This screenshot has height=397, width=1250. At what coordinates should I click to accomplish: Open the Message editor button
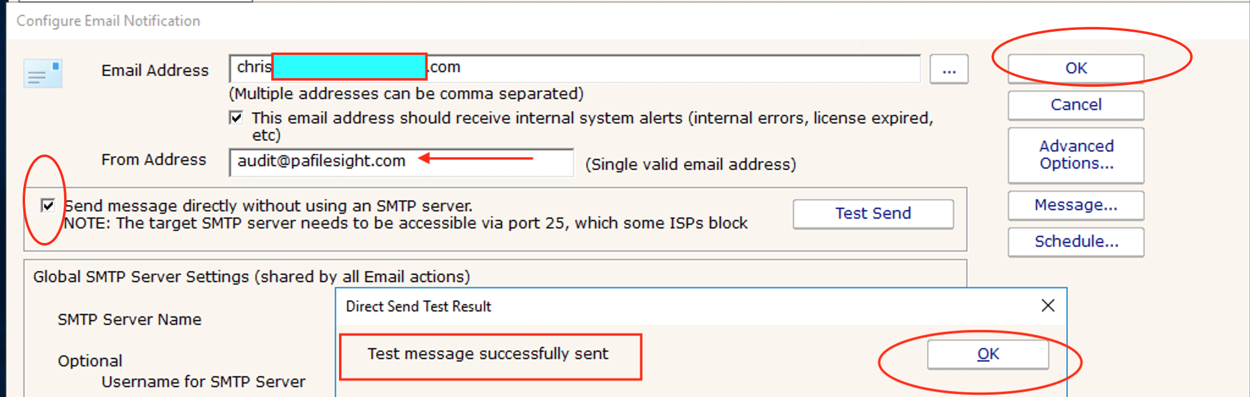(1075, 205)
